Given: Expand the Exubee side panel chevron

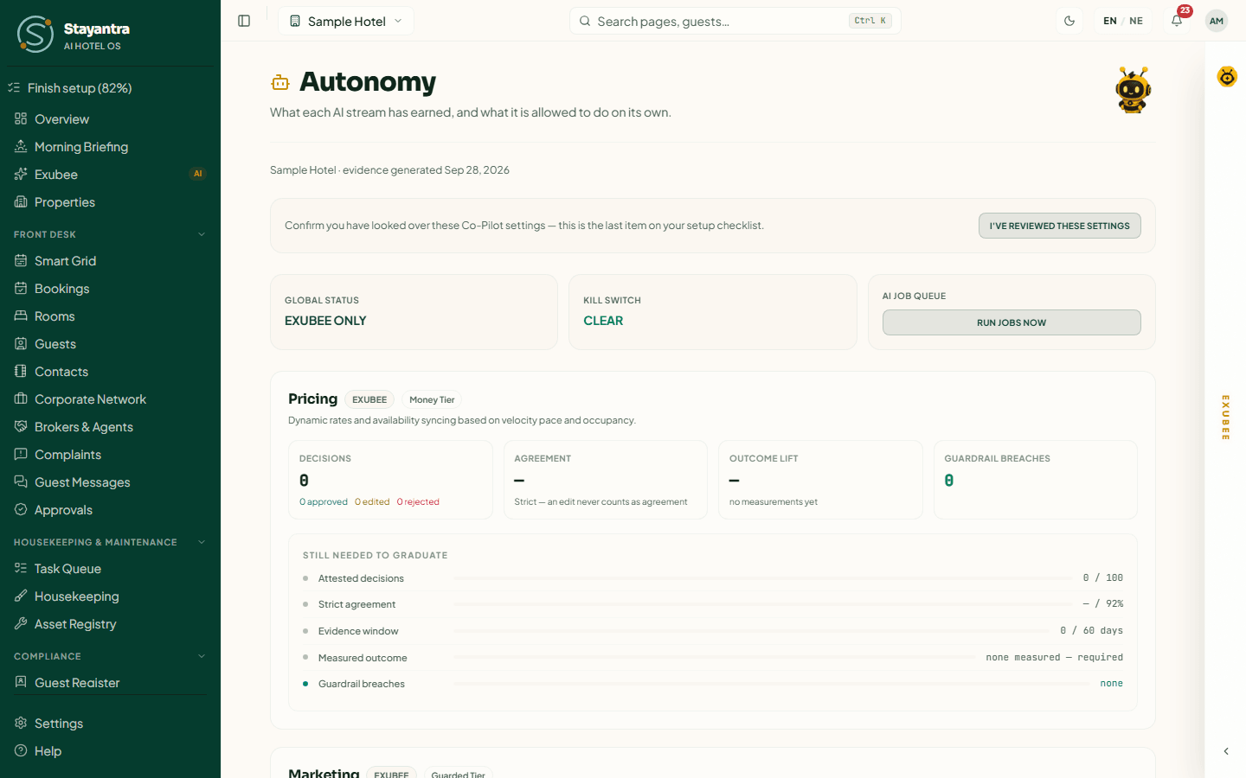Looking at the screenshot, I should pyautogui.click(x=1226, y=751).
